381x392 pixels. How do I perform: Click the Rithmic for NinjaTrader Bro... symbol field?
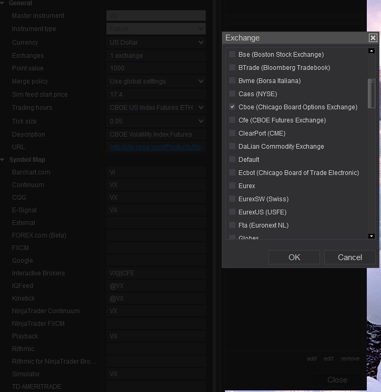156,362
